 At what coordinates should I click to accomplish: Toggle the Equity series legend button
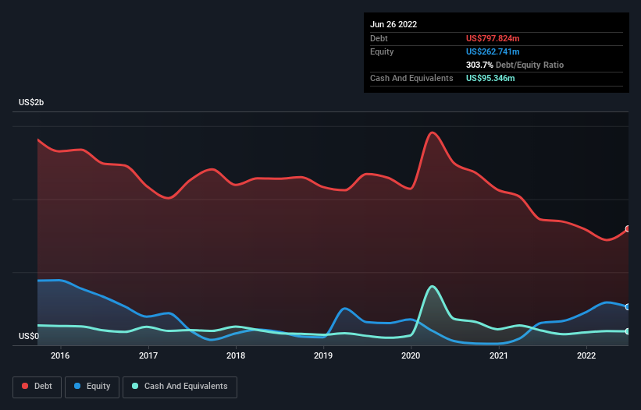[x=92, y=387]
